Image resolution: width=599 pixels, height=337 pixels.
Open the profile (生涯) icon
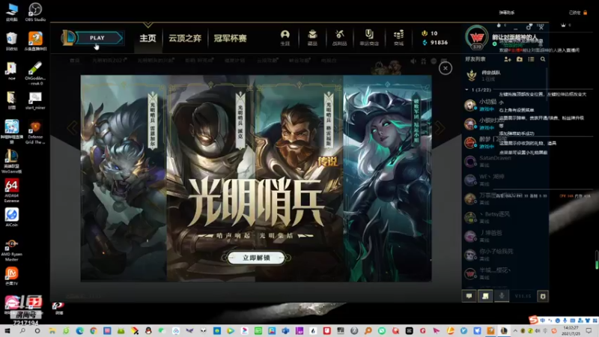(x=285, y=37)
